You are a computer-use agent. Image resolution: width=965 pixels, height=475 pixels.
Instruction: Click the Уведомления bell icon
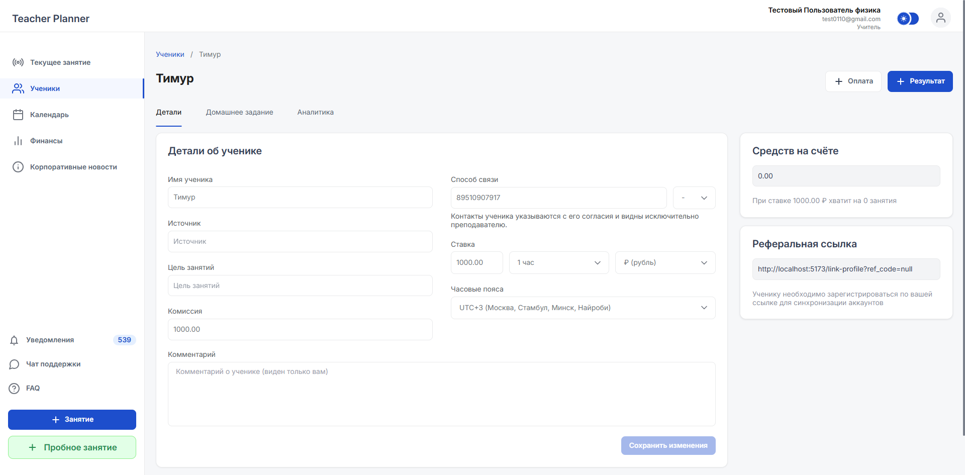14,340
